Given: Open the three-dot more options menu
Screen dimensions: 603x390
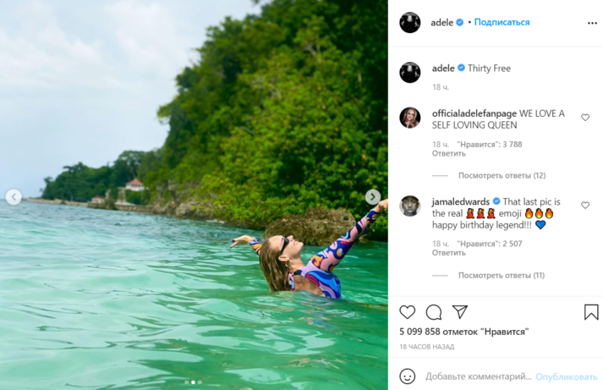Looking at the screenshot, I should [x=592, y=23].
